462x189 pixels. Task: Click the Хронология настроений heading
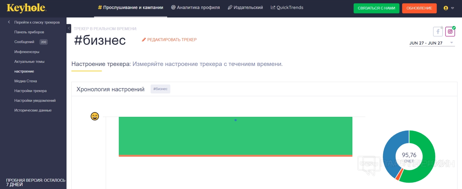[110, 89]
